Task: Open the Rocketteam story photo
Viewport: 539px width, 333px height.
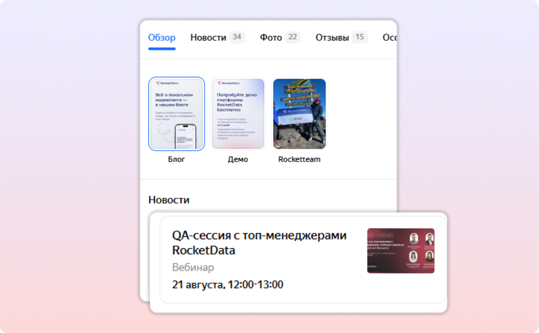Action: pos(300,114)
